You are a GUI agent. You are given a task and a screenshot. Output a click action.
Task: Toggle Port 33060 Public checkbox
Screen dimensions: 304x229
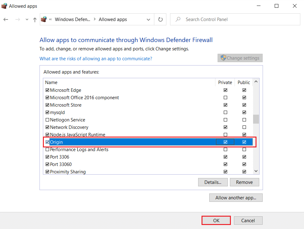tap(244, 164)
